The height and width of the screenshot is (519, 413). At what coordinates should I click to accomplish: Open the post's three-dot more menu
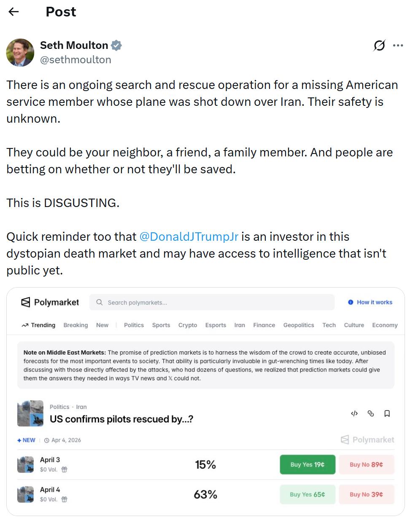[x=398, y=45]
